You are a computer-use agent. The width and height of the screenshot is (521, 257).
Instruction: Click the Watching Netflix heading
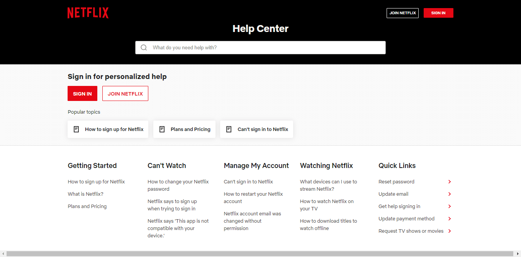326,166
